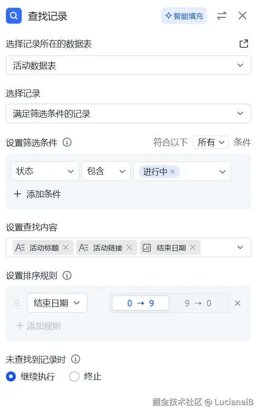Click 添加条件 to add filter
The height and width of the screenshot is (415, 262).
pyautogui.click(x=37, y=194)
